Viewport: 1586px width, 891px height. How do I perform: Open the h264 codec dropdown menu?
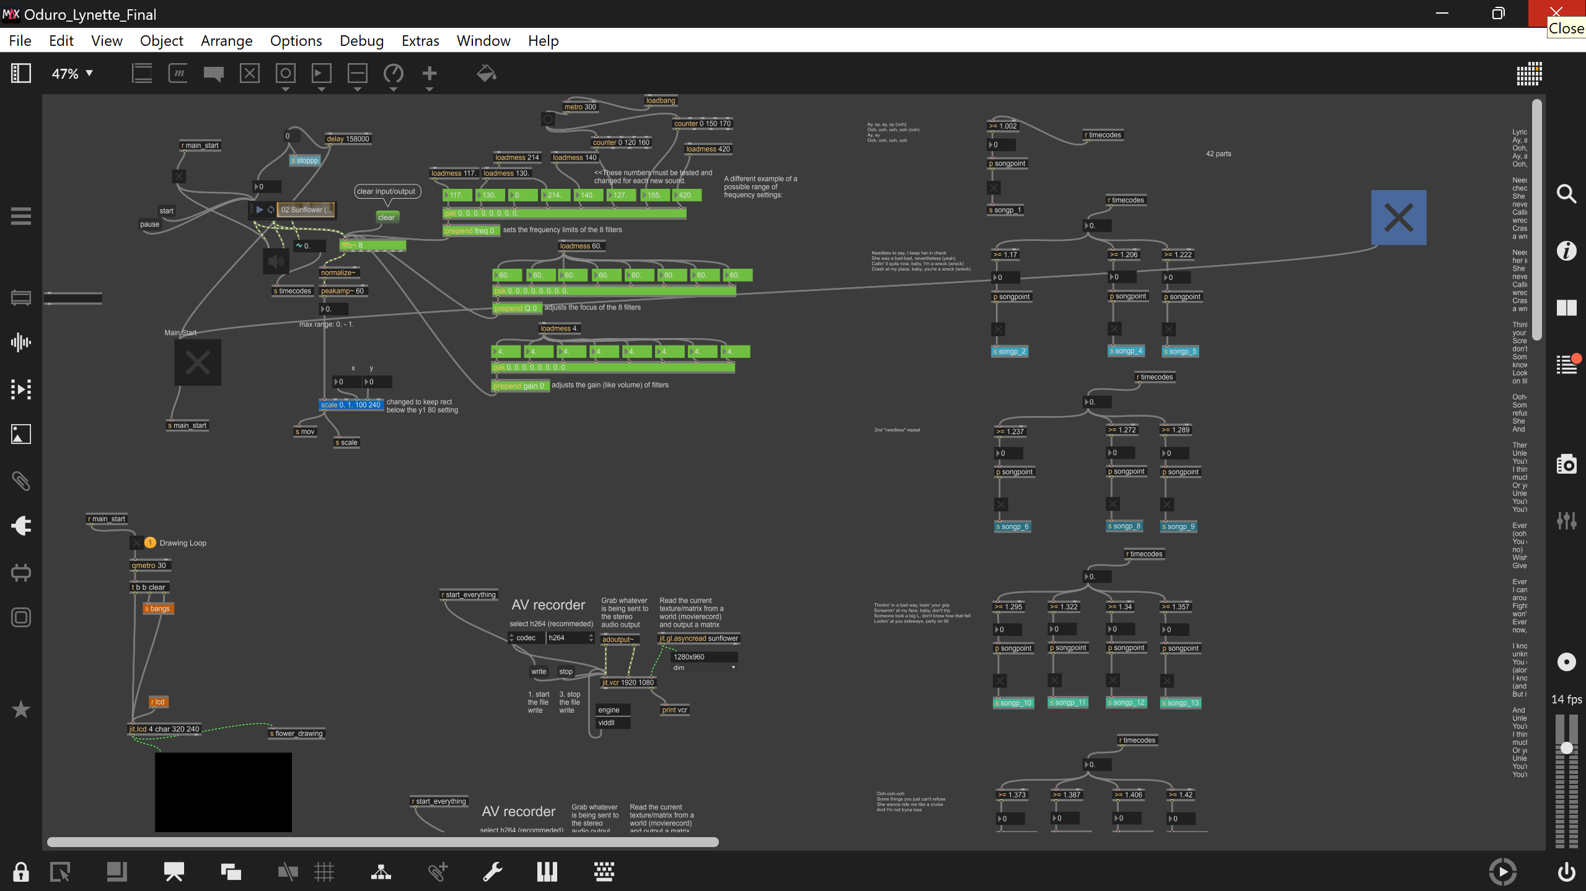point(570,638)
